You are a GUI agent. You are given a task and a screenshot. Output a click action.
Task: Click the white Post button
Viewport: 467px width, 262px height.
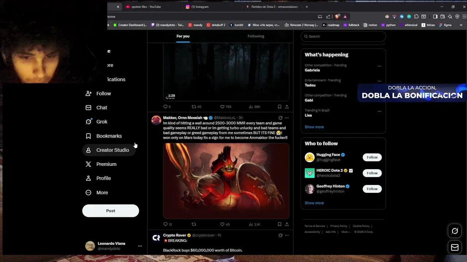pyautogui.click(x=111, y=211)
